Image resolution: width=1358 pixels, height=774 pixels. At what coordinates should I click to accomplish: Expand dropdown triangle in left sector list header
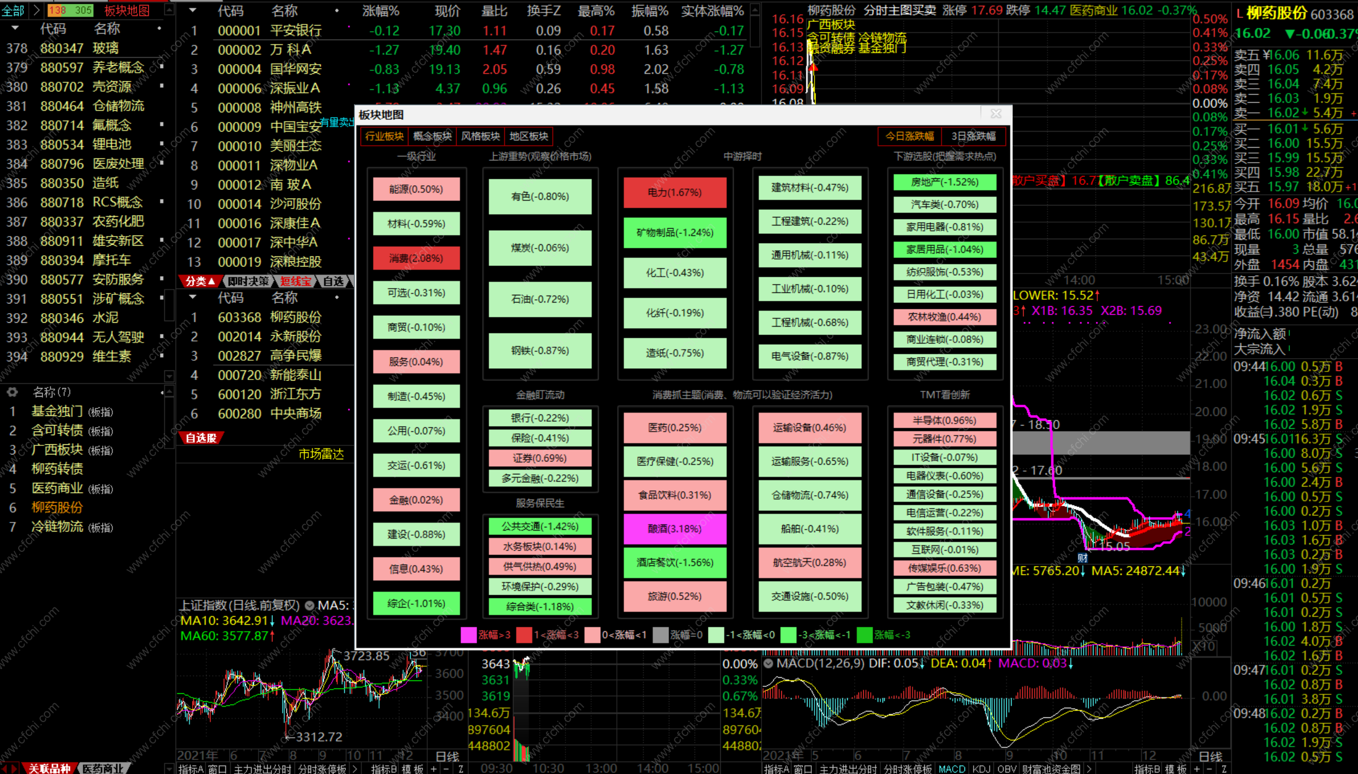point(14,28)
